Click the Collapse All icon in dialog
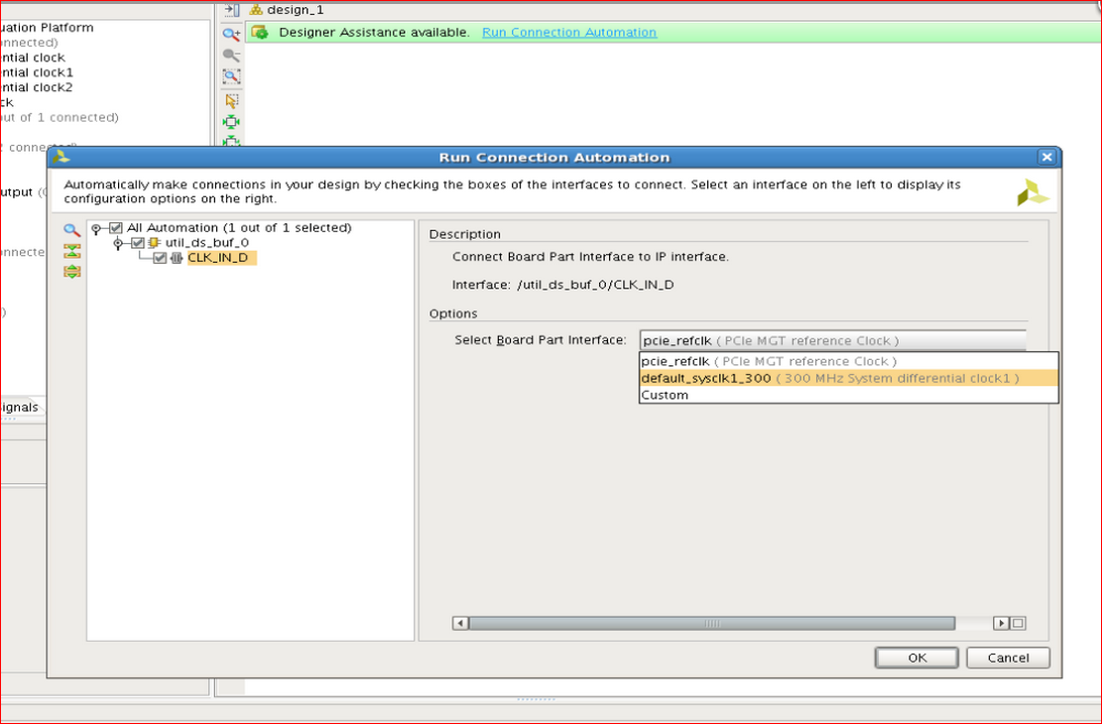The image size is (1102, 724). (x=71, y=251)
